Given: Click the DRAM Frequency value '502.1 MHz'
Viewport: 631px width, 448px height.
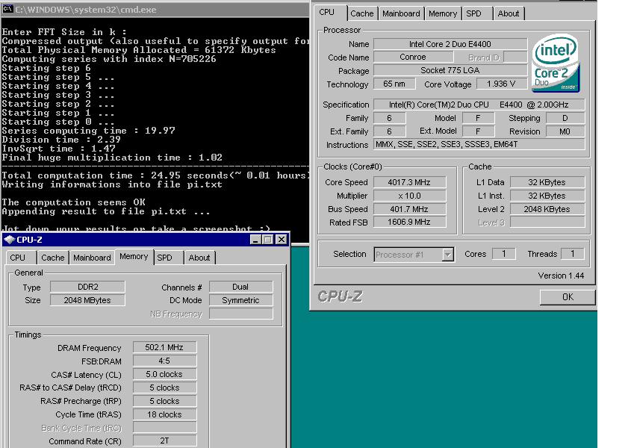Looking at the screenshot, I should tap(164, 347).
